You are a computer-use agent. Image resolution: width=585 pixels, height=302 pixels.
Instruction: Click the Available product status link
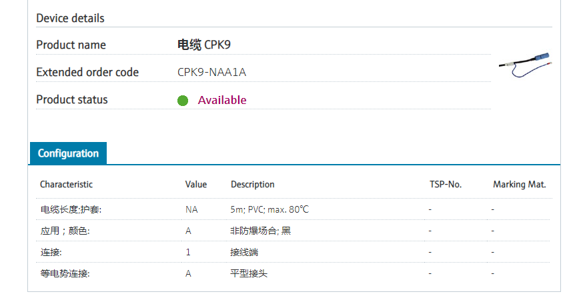click(x=222, y=101)
